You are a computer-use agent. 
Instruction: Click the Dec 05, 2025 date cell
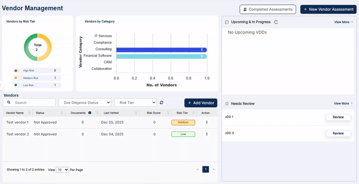112,123
